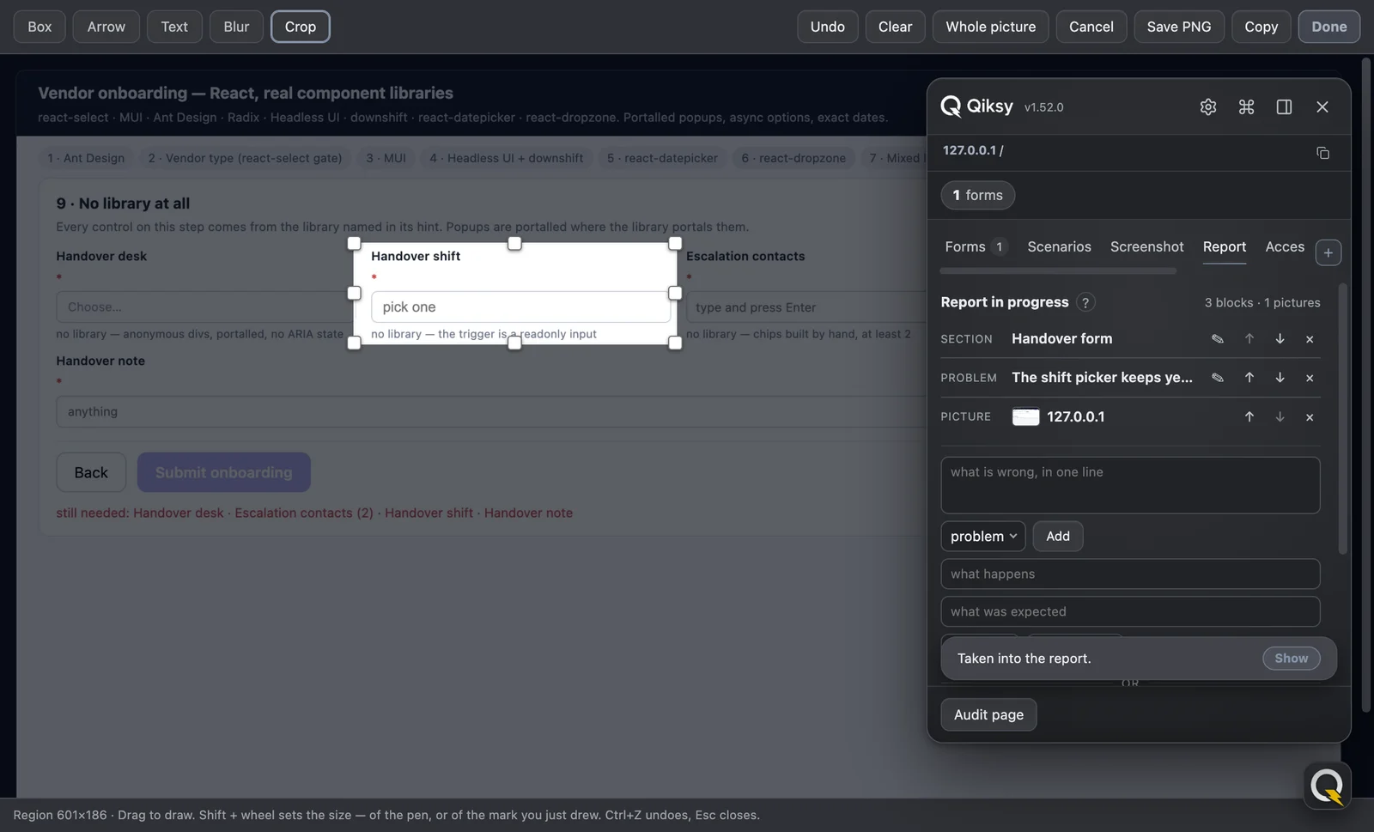1374x832 pixels.
Task: Remove the Handover form section block
Action: click(1310, 339)
